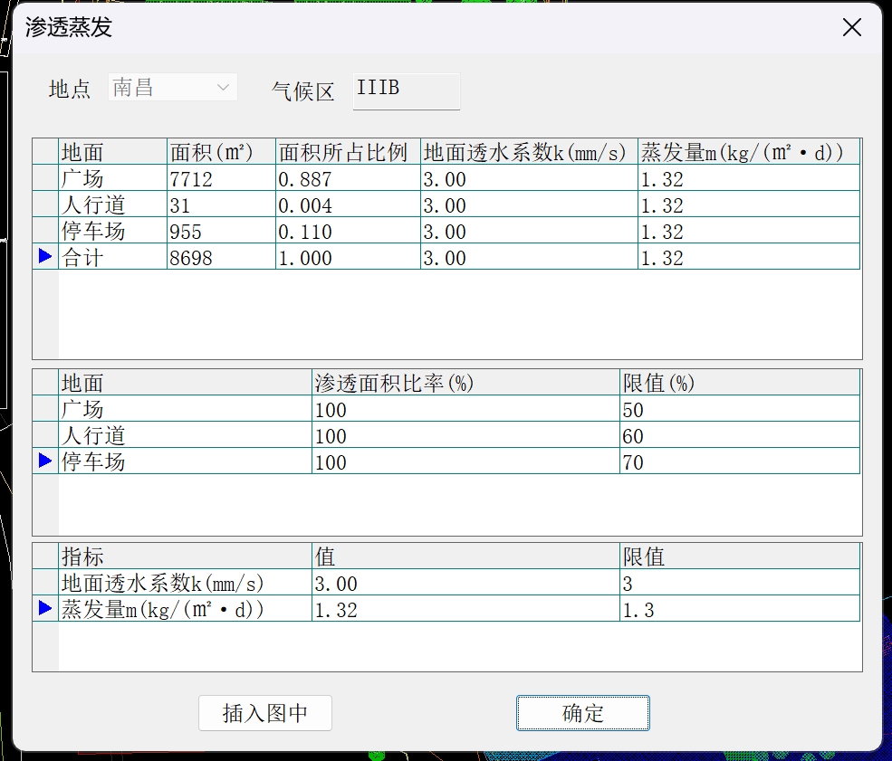Select the area cell with value 7712
Image resolution: width=892 pixels, height=761 pixels.
[220, 178]
